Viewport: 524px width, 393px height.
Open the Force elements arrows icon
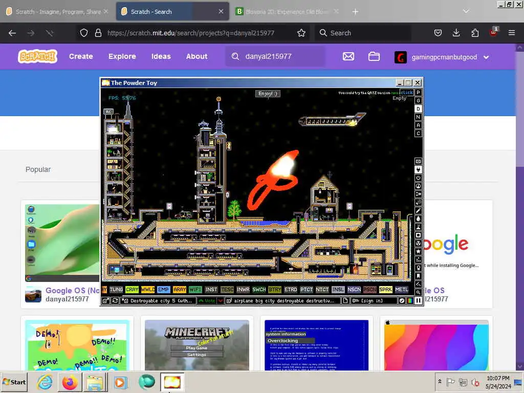(x=418, y=194)
